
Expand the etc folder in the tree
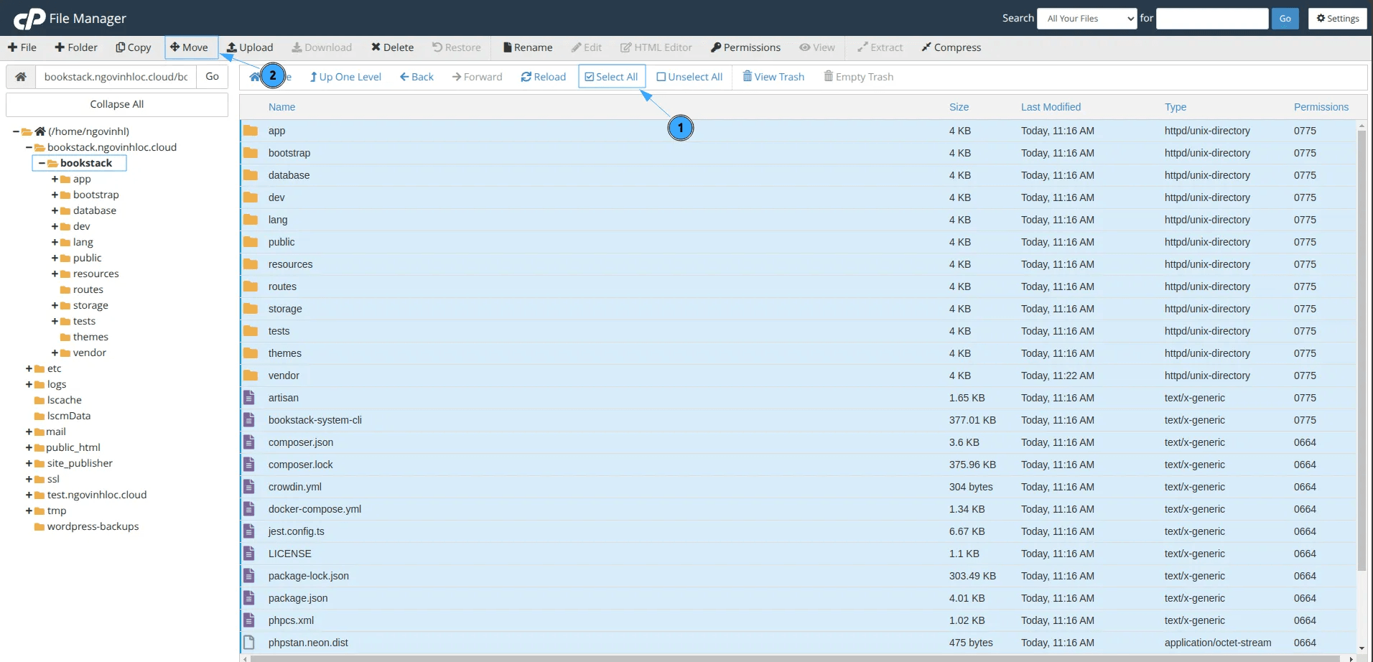click(28, 368)
